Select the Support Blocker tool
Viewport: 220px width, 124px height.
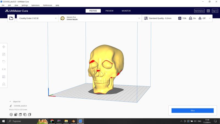coord(4,84)
